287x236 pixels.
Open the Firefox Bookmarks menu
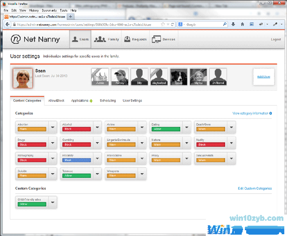[x=49, y=10]
